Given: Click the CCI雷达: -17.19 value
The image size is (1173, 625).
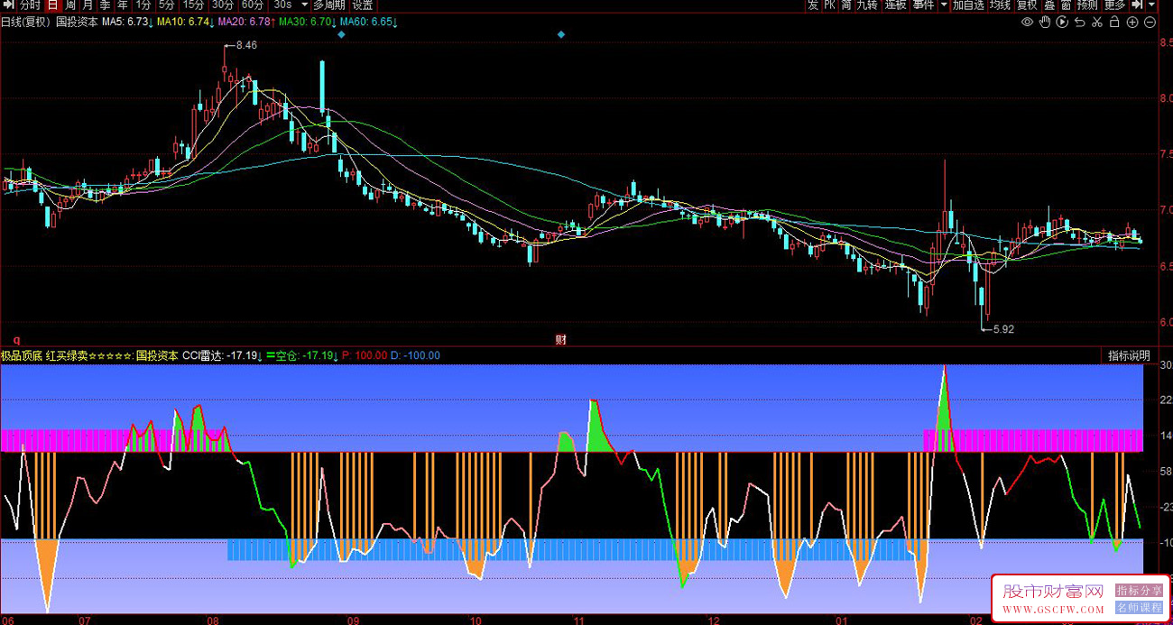Looking at the screenshot, I should click(222, 355).
